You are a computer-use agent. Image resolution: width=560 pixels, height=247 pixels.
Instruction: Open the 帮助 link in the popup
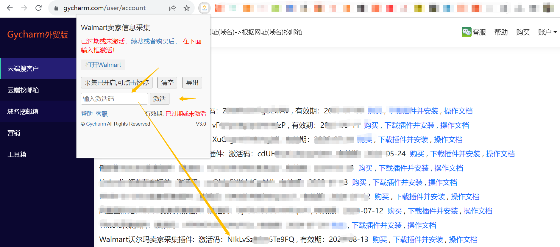[x=87, y=114]
